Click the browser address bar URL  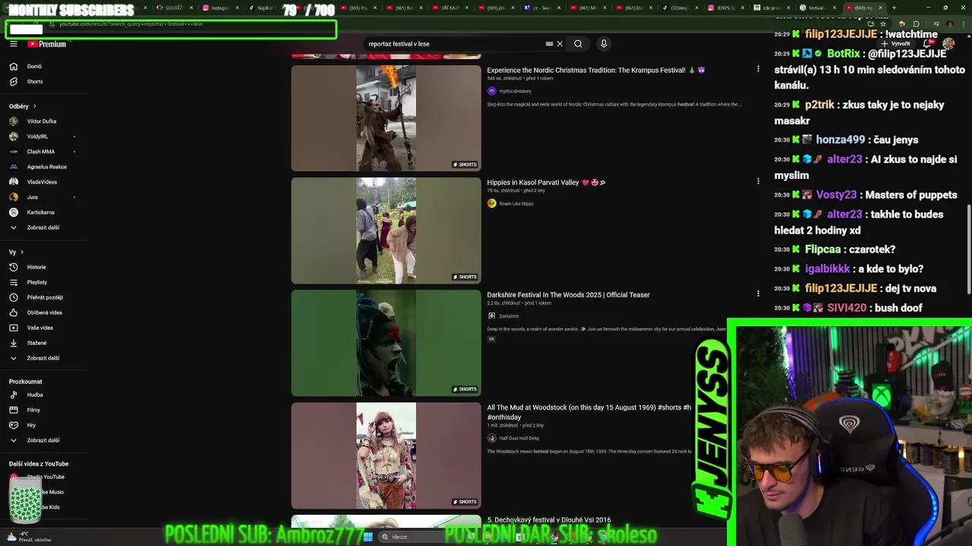(x=131, y=24)
